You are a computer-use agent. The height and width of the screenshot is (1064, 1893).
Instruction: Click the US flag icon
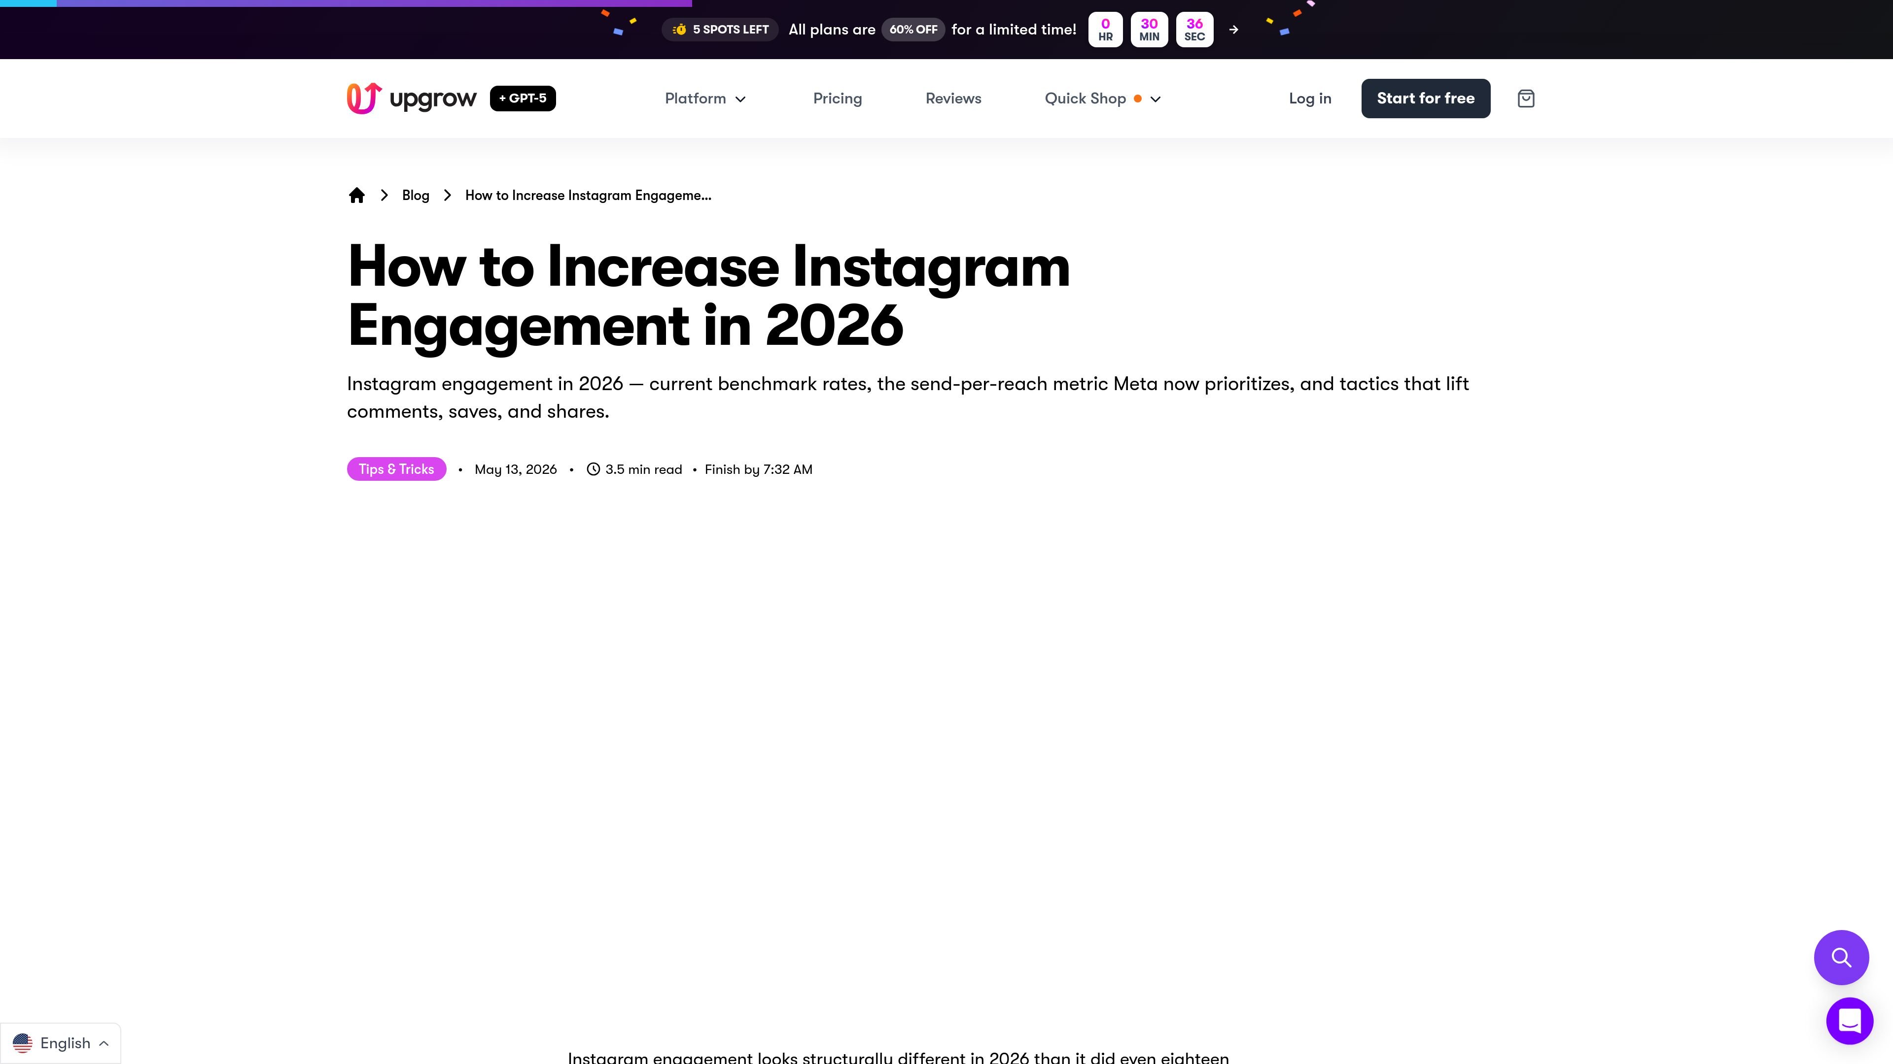click(x=23, y=1043)
